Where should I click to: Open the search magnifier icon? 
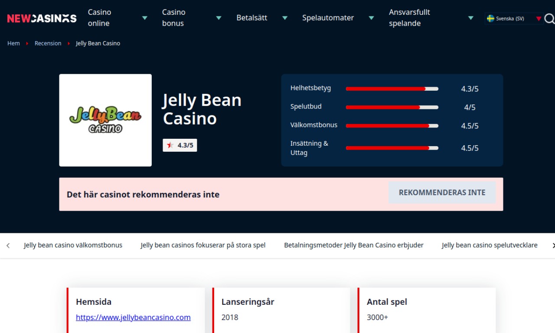tap(549, 19)
